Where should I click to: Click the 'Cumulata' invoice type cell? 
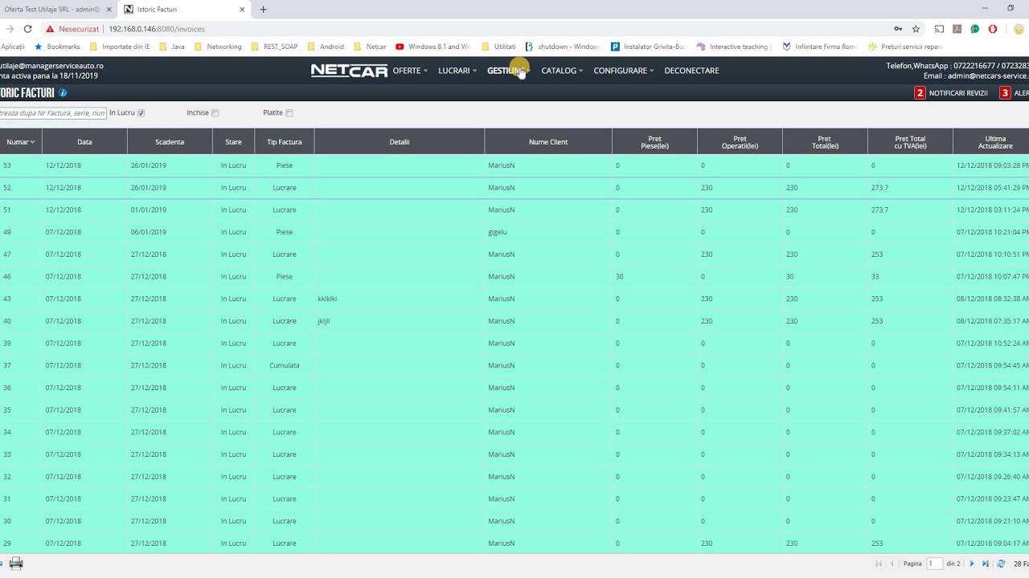[285, 365]
